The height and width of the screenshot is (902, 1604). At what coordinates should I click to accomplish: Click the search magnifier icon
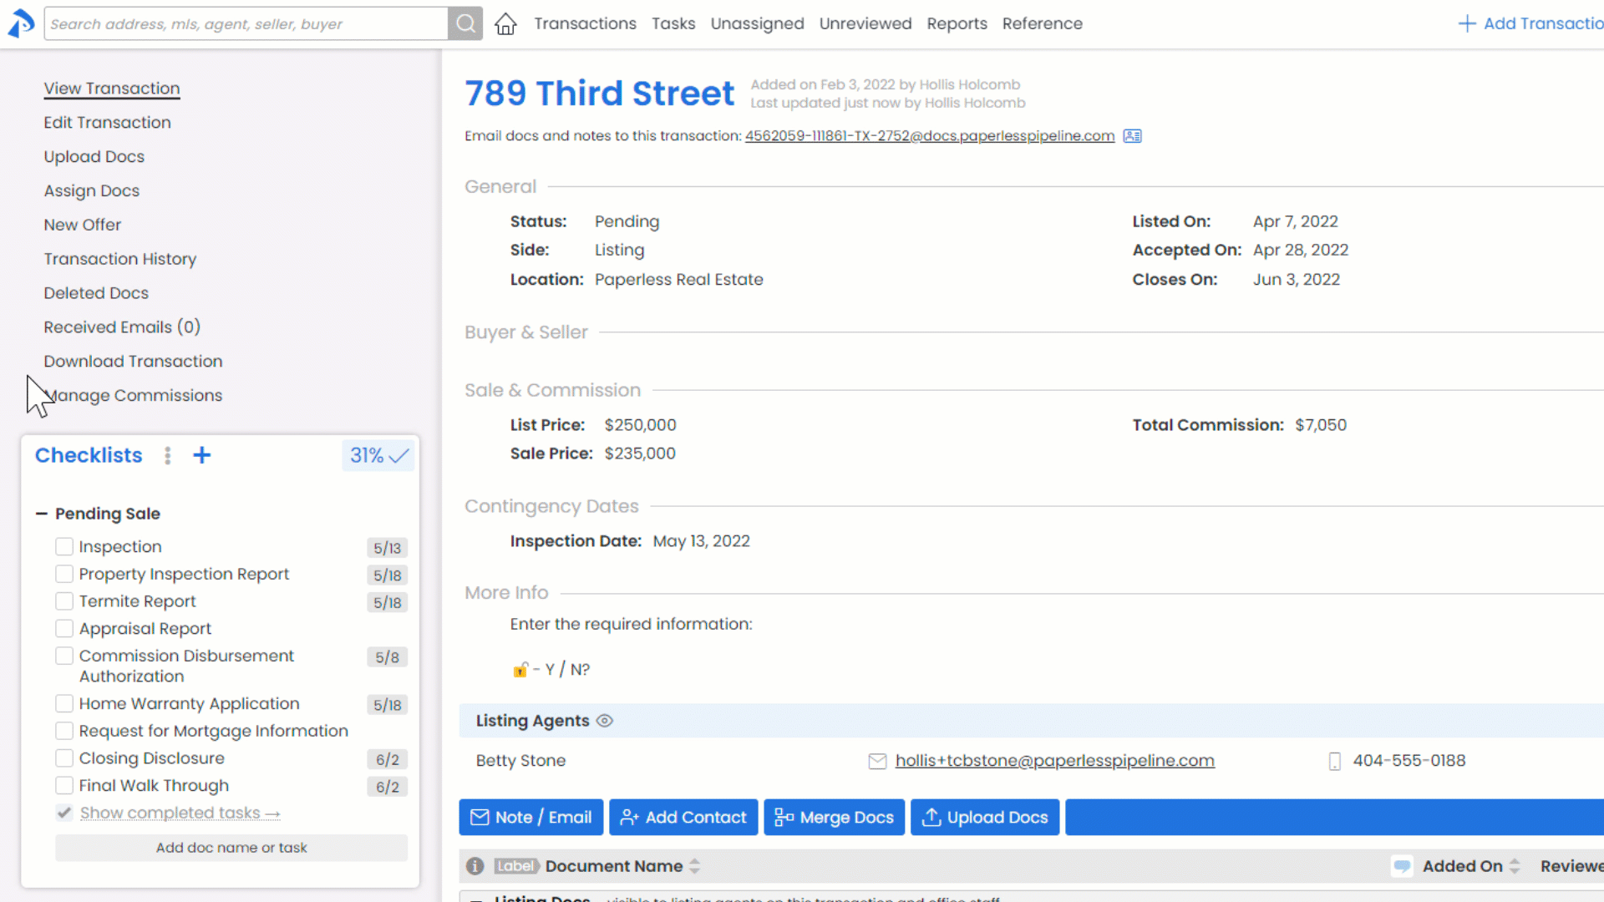[x=465, y=23]
